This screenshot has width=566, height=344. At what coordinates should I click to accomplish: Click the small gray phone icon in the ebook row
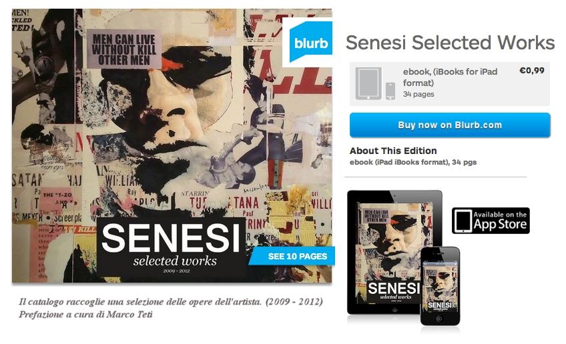point(390,91)
